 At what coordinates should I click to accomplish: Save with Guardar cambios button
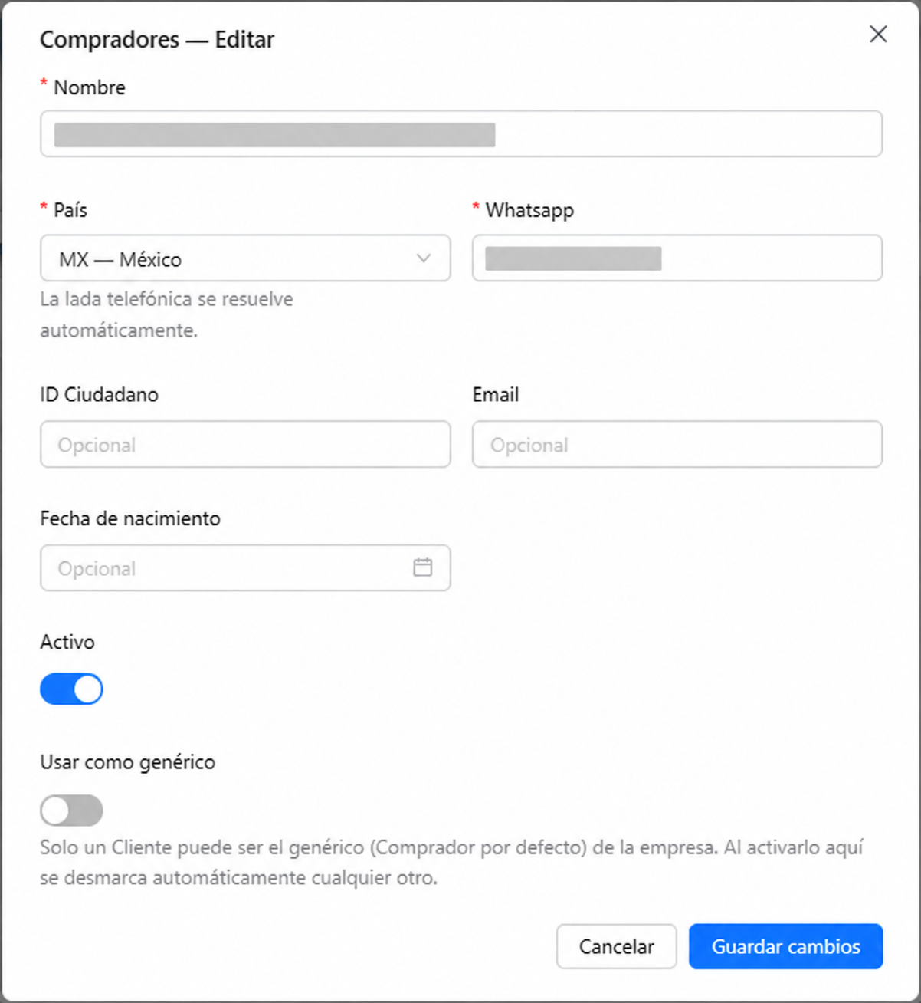(x=785, y=946)
